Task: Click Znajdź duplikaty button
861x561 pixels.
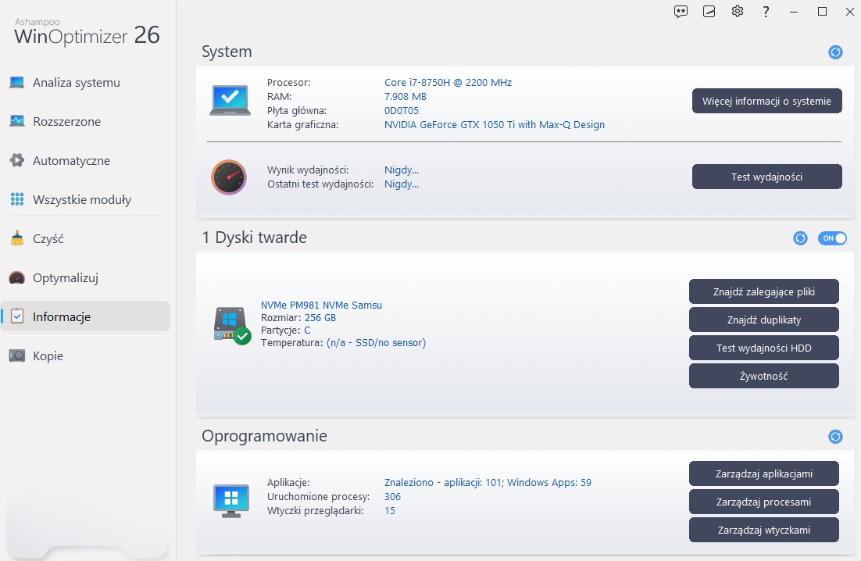Action: [763, 320]
